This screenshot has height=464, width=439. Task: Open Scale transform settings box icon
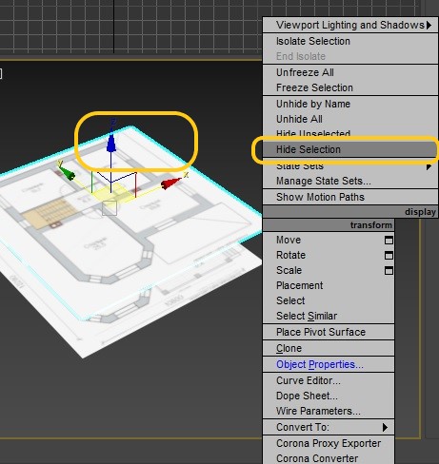point(389,271)
